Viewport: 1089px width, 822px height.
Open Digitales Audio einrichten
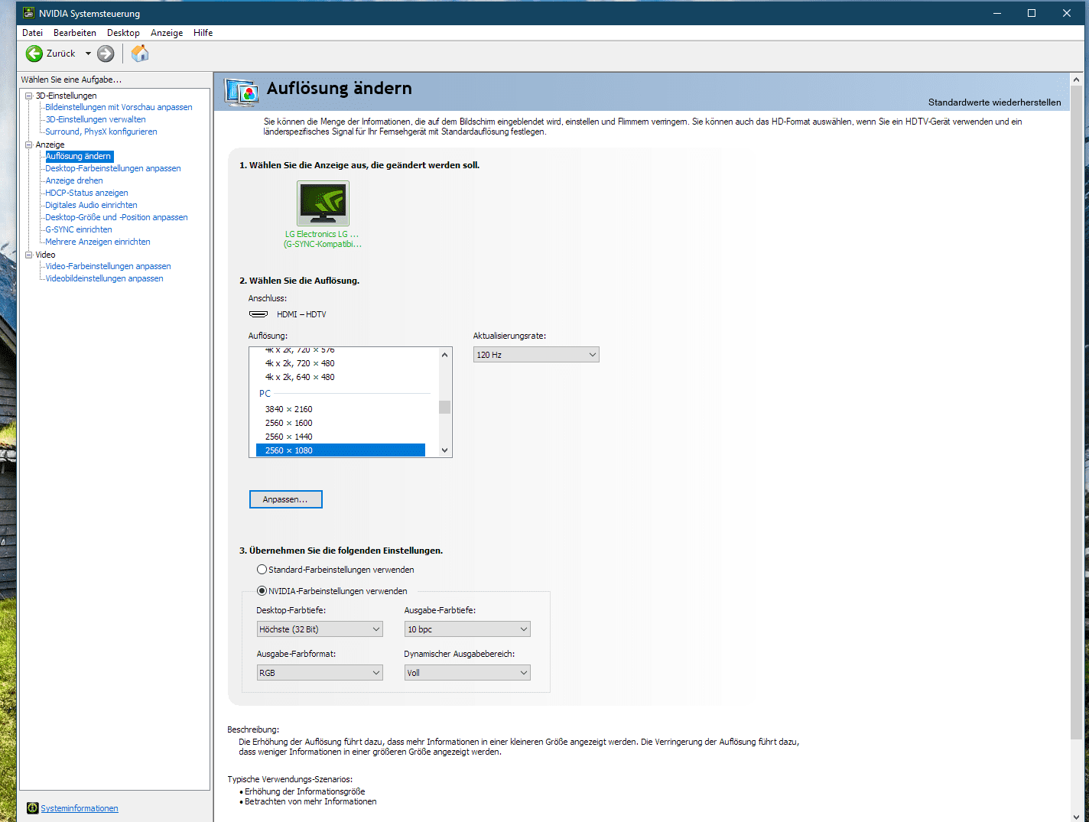coord(91,205)
